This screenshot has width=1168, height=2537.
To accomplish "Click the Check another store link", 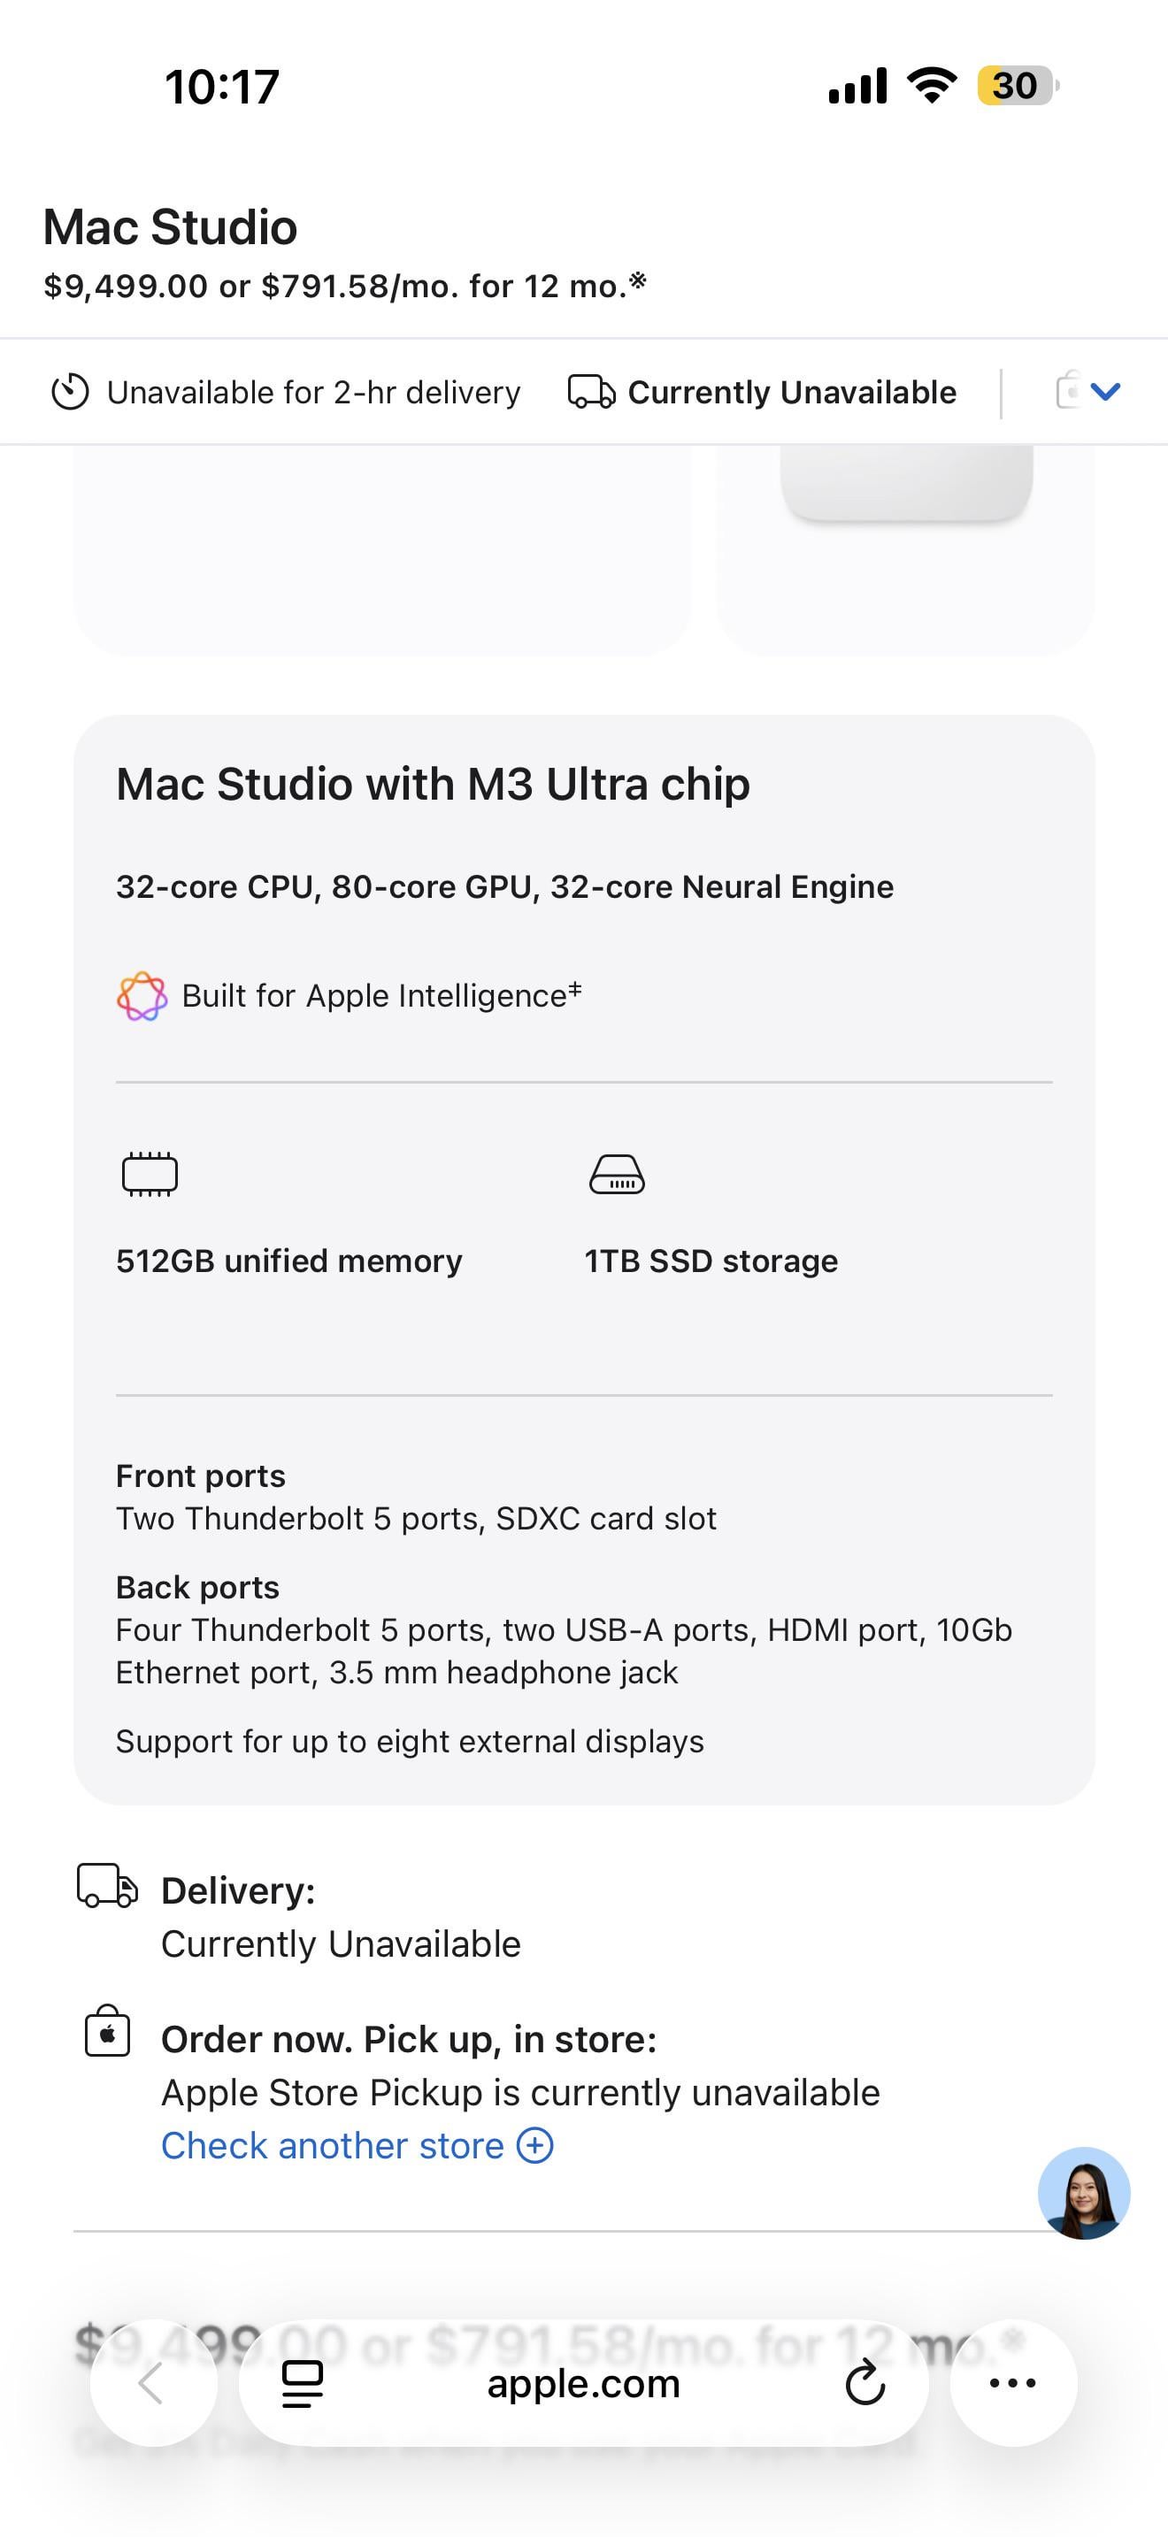I will (332, 2145).
